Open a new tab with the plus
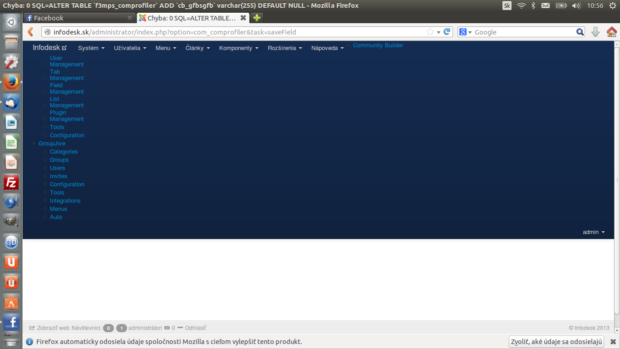The image size is (620, 349). [x=257, y=18]
